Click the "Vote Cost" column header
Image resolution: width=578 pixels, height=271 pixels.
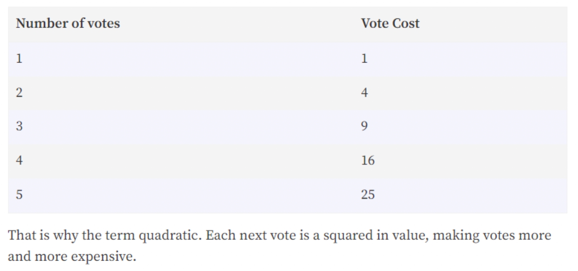click(390, 24)
